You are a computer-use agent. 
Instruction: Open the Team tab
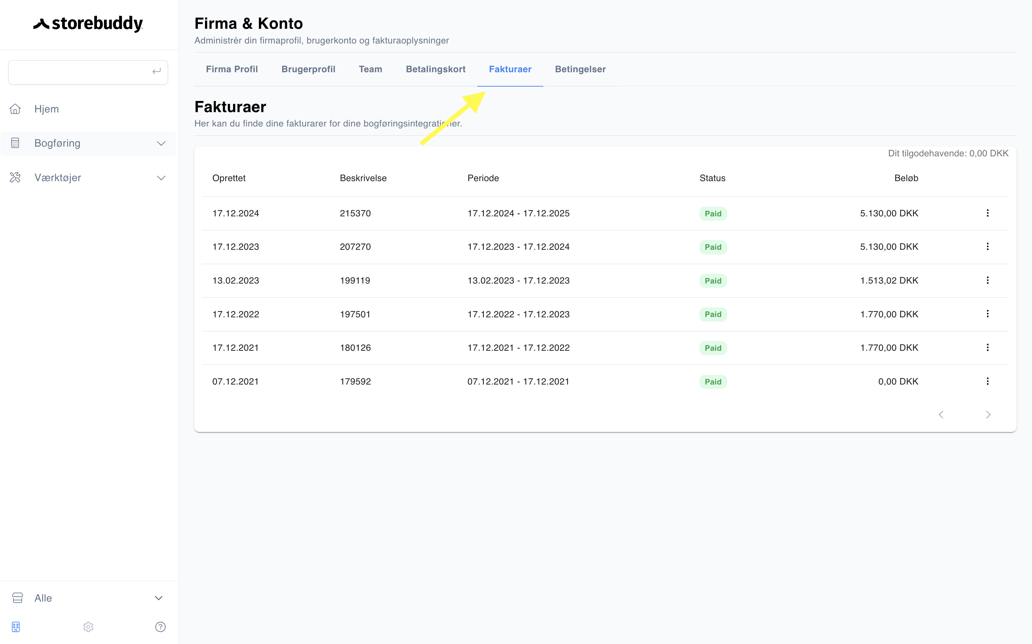pos(370,69)
